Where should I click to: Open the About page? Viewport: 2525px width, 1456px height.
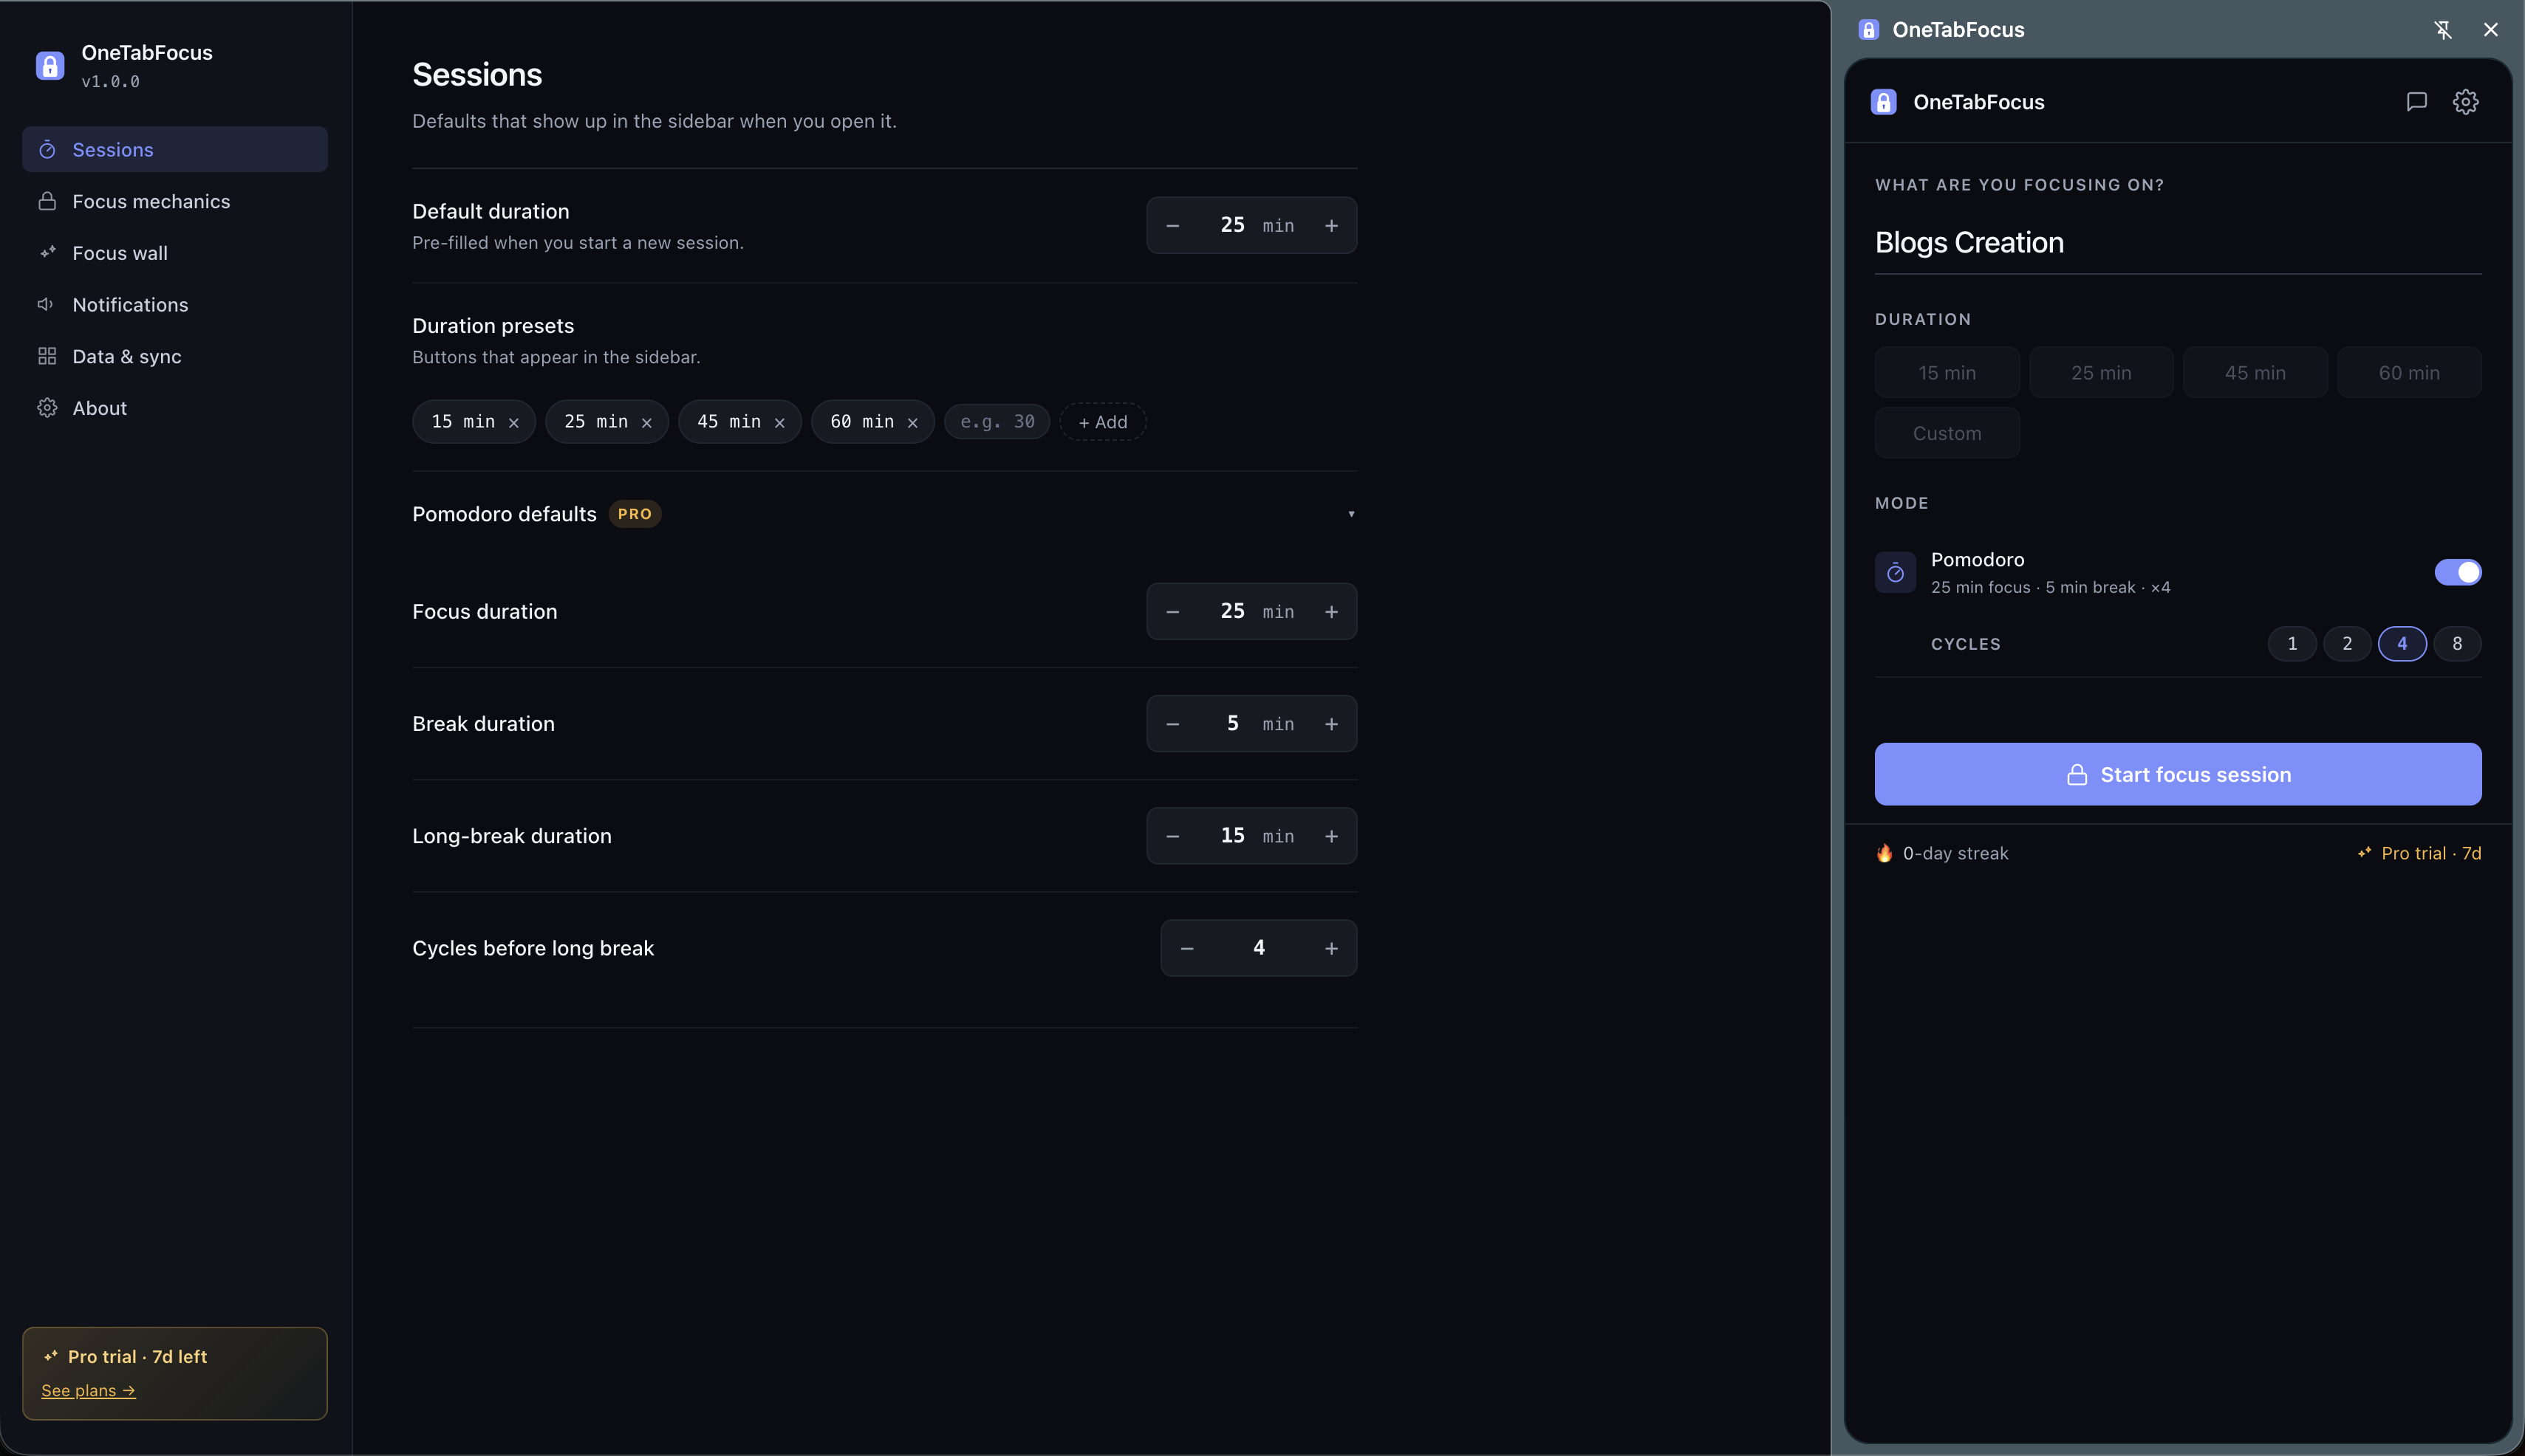(x=175, y=408)
